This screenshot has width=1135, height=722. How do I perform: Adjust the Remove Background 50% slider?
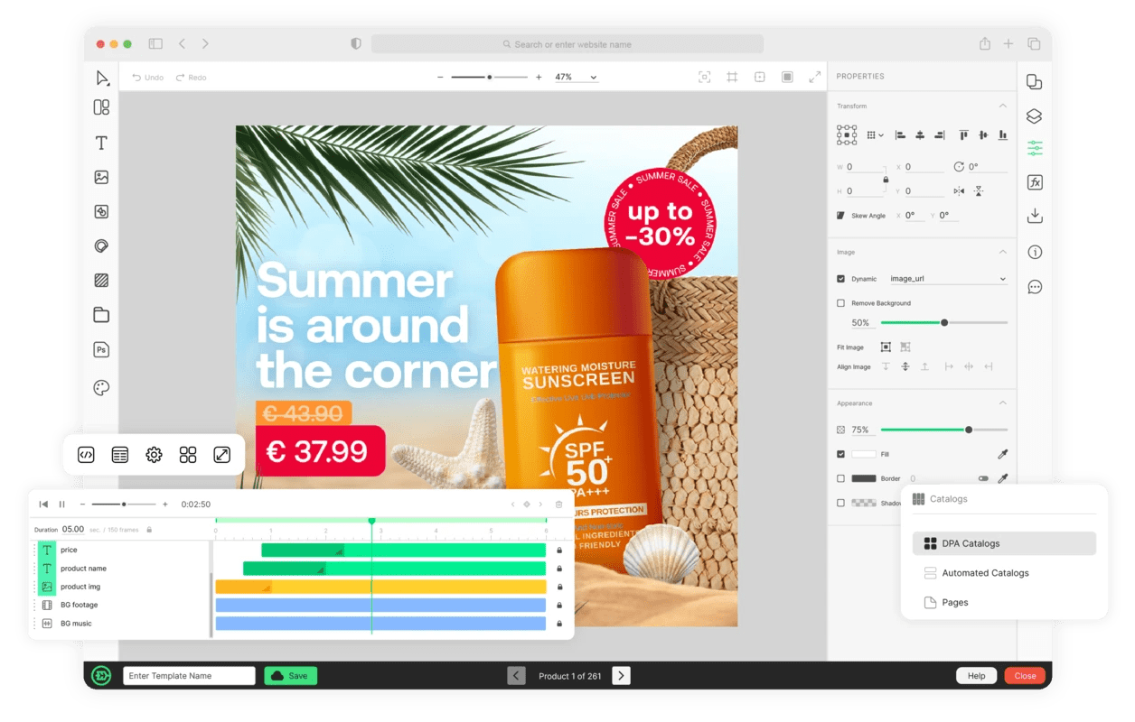(x=943, y=323)
